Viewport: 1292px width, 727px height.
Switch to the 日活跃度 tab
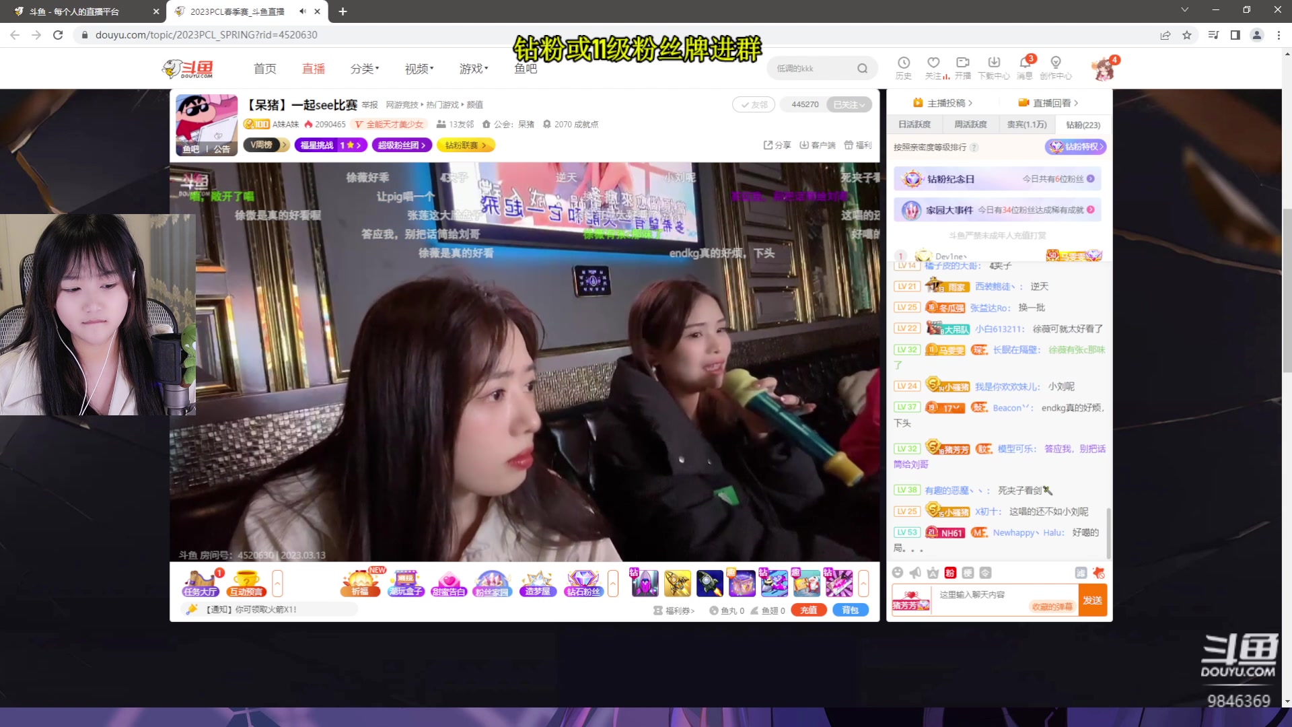(914, 125)
